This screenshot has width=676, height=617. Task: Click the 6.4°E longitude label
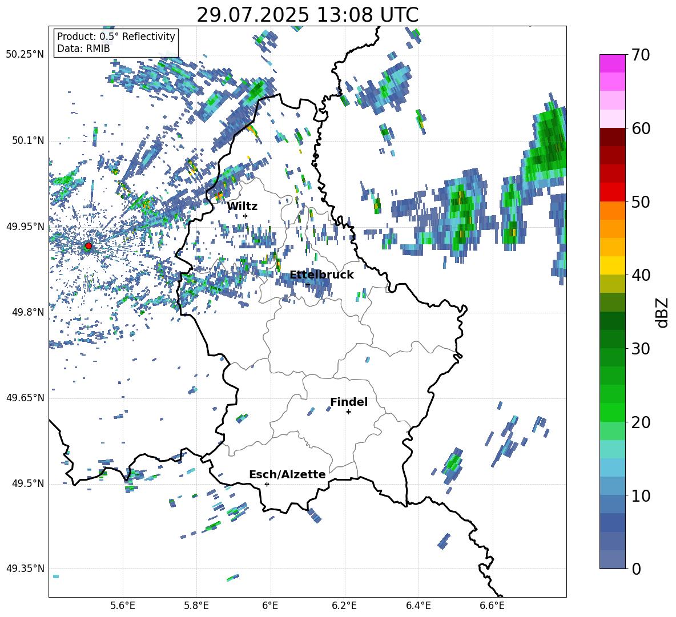click(x=418, y=606)
